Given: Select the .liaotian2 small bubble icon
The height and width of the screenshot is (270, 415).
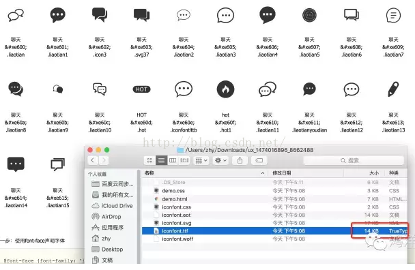Looking at the screenshot, I should pyautogui.click(x=184, y=15).
